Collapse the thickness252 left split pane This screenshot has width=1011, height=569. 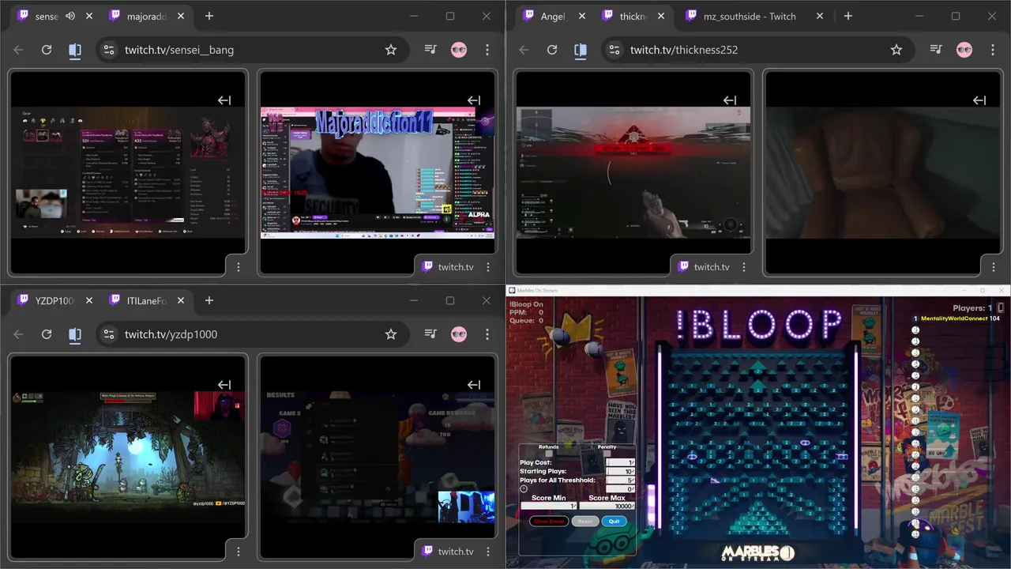pos(730,100)
